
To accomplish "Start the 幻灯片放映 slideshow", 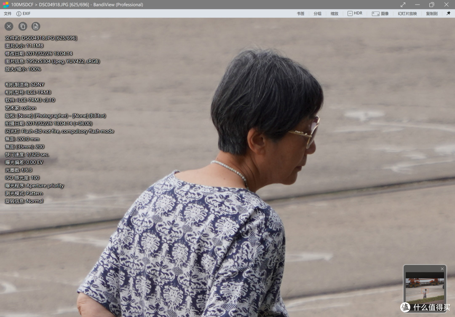I will [407, 13].
